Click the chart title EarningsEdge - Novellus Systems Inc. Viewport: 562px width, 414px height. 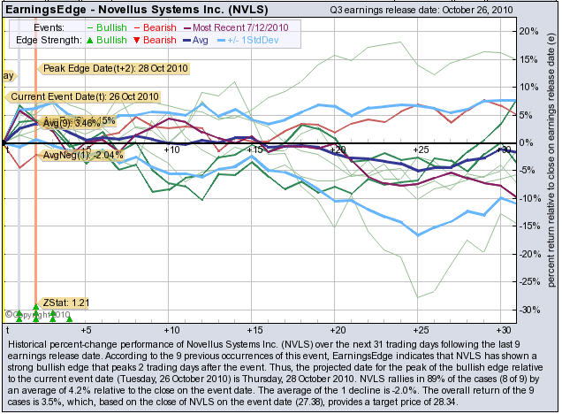coord(126,10)
